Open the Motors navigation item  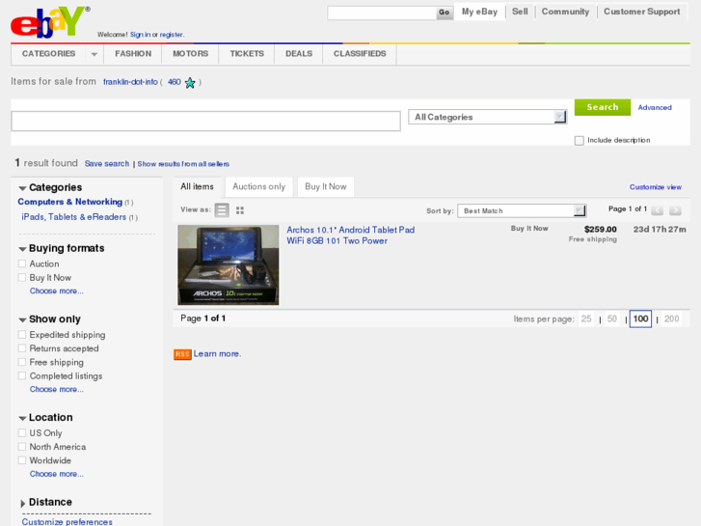pyautogui.click(x=191, y=54)
